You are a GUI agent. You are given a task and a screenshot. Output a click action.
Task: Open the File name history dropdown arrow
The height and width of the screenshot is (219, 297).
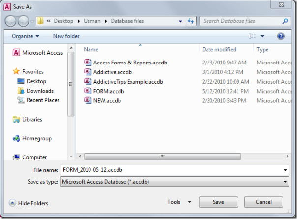click(285, 170)
